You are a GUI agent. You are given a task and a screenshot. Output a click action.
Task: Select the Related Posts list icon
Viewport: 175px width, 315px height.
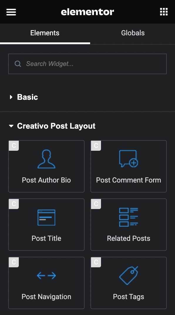[129, 217]
